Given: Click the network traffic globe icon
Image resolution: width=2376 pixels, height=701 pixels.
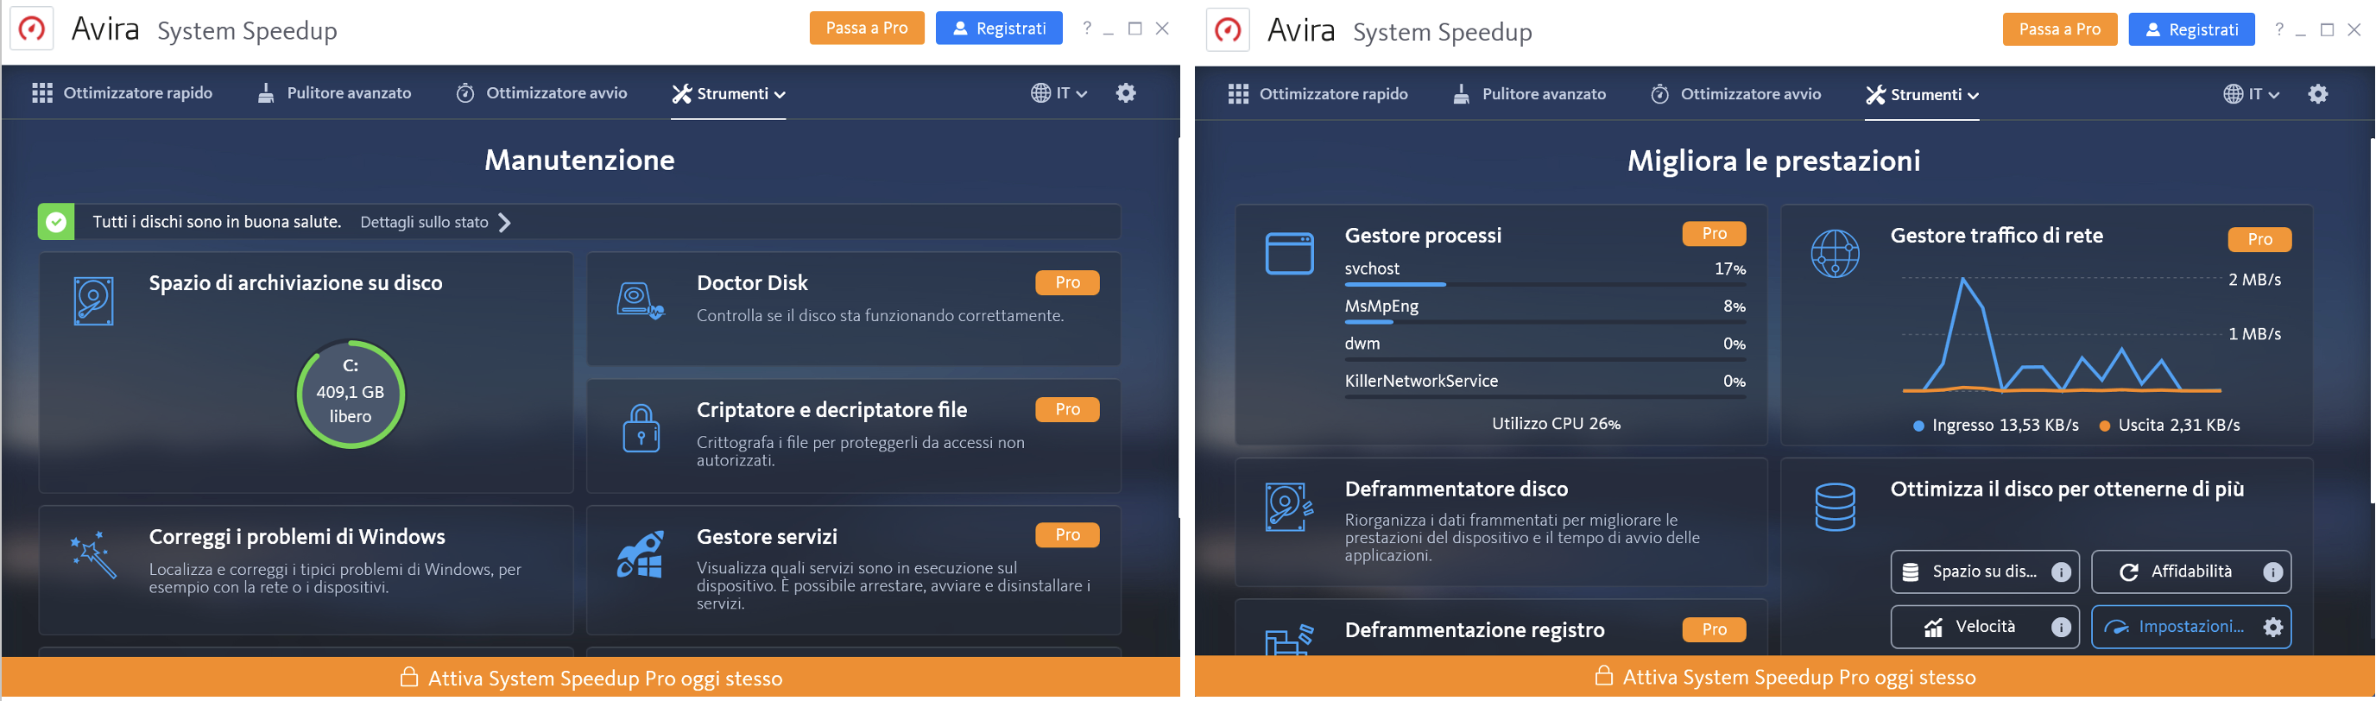Looking at the screenshot, I should pyautogui.click(x=1835, y=254).
